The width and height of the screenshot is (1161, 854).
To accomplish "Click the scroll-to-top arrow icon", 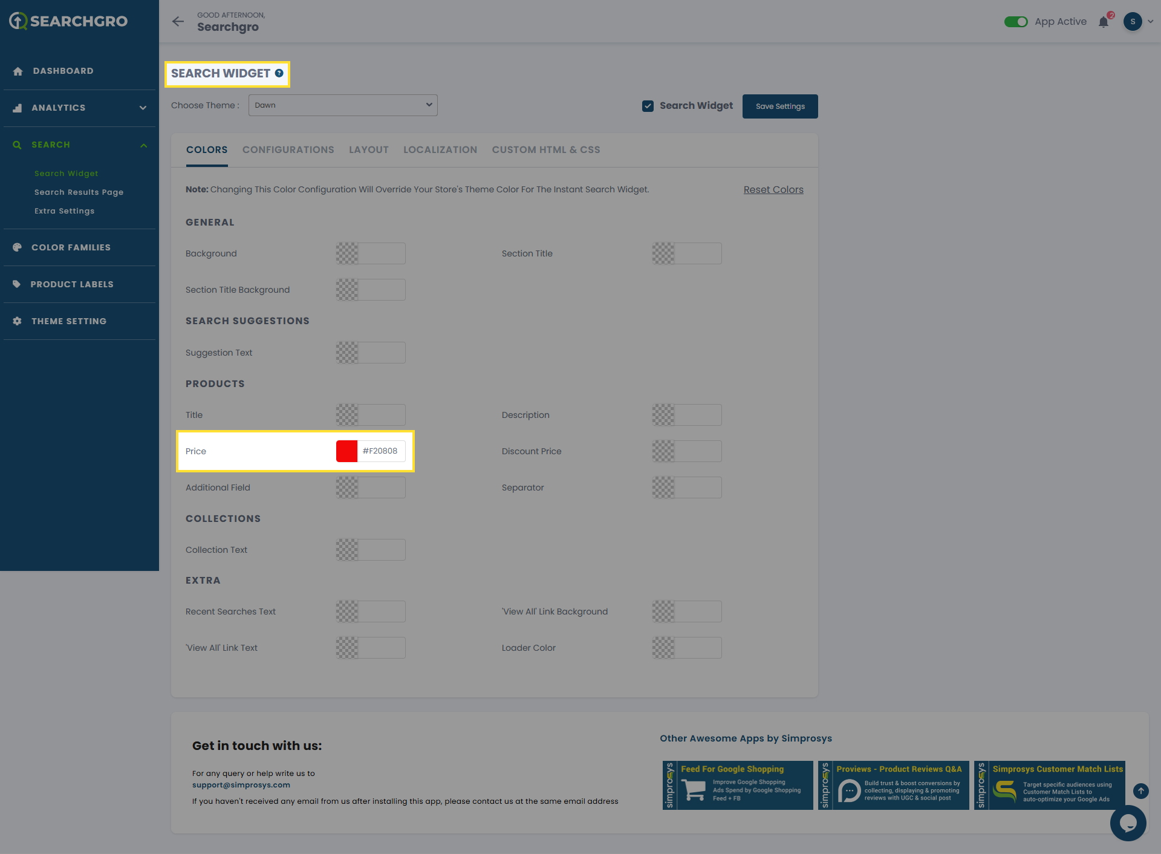I will click(x=1141, y=790).
